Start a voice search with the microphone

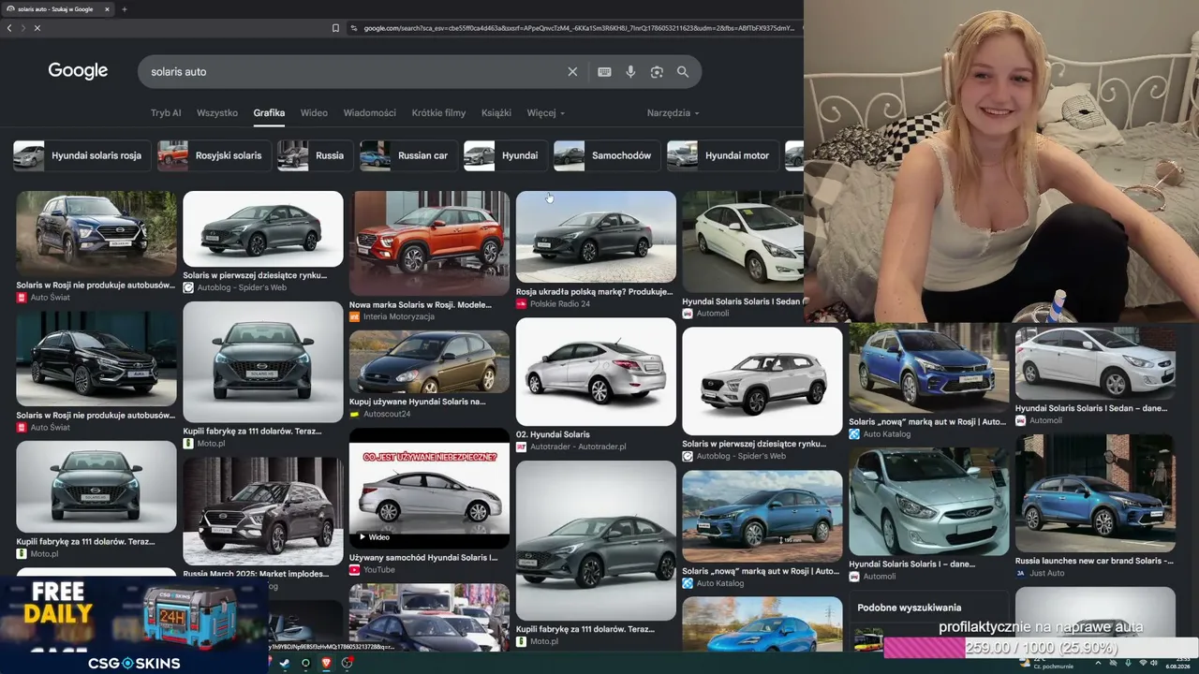630,72
